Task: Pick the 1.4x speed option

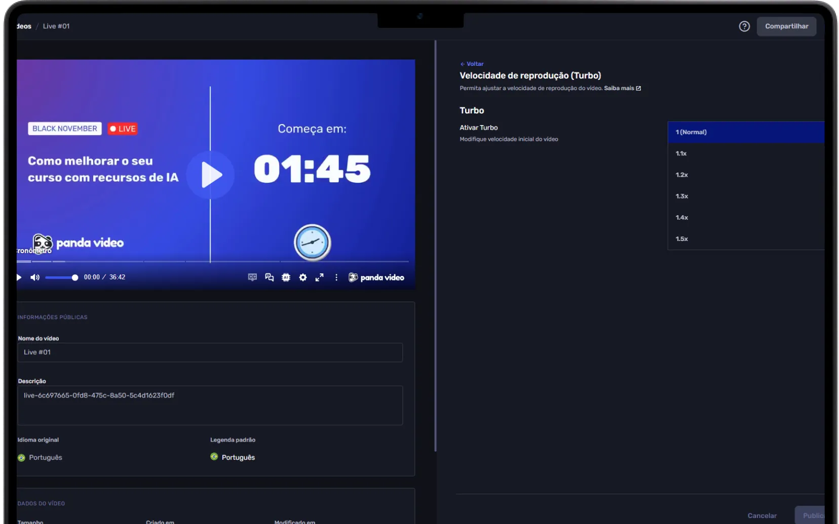Action: 746,217
